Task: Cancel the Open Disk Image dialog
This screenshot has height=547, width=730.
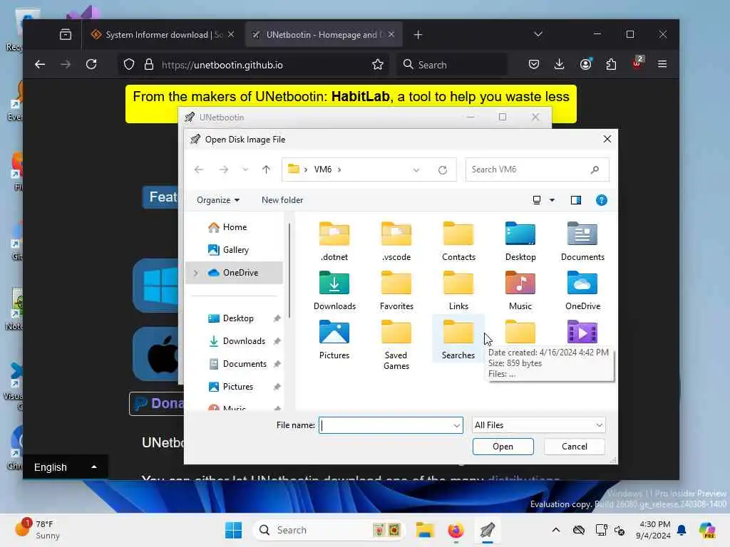Action: (574, 447)
